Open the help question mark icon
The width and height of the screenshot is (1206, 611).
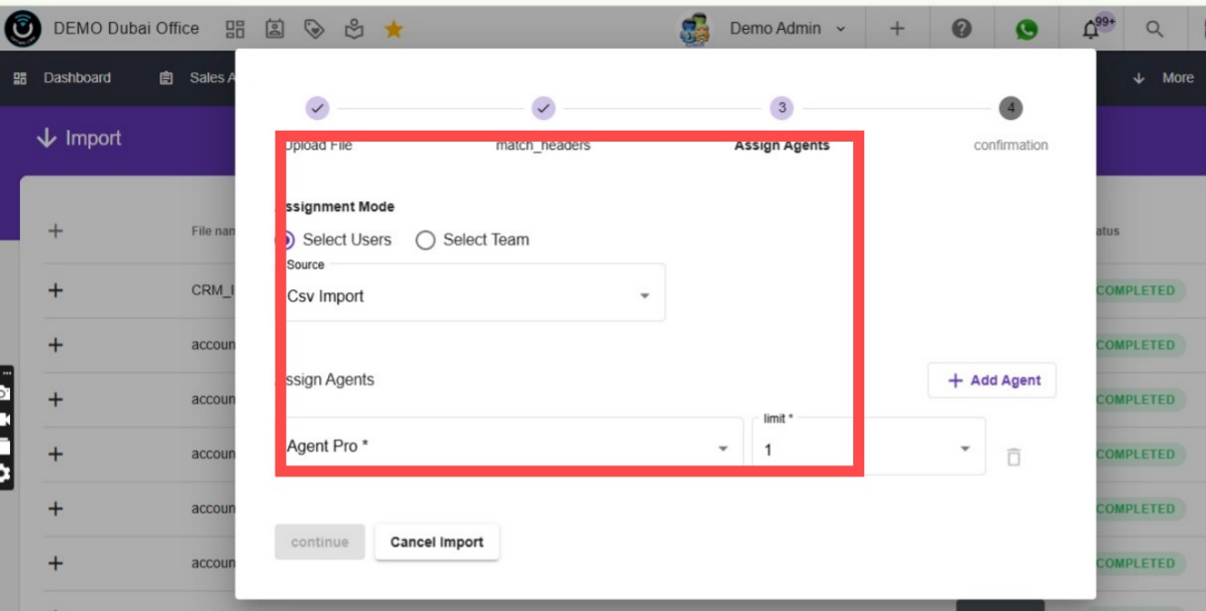961,29
